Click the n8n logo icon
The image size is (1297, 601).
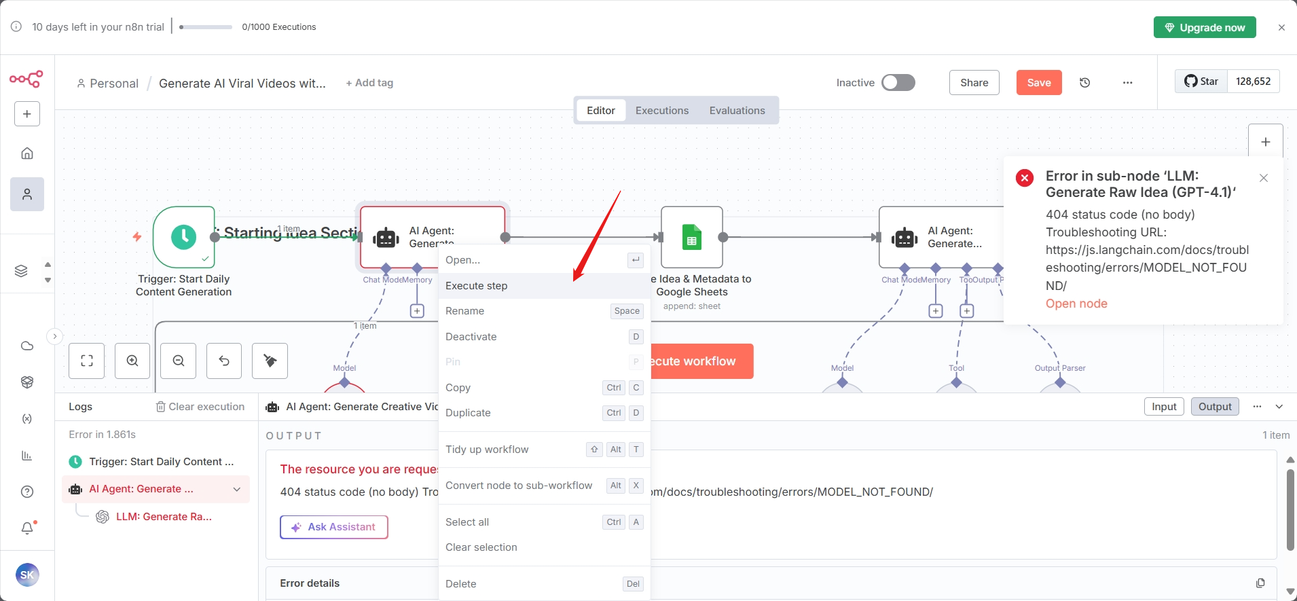(x=26, y=79)
